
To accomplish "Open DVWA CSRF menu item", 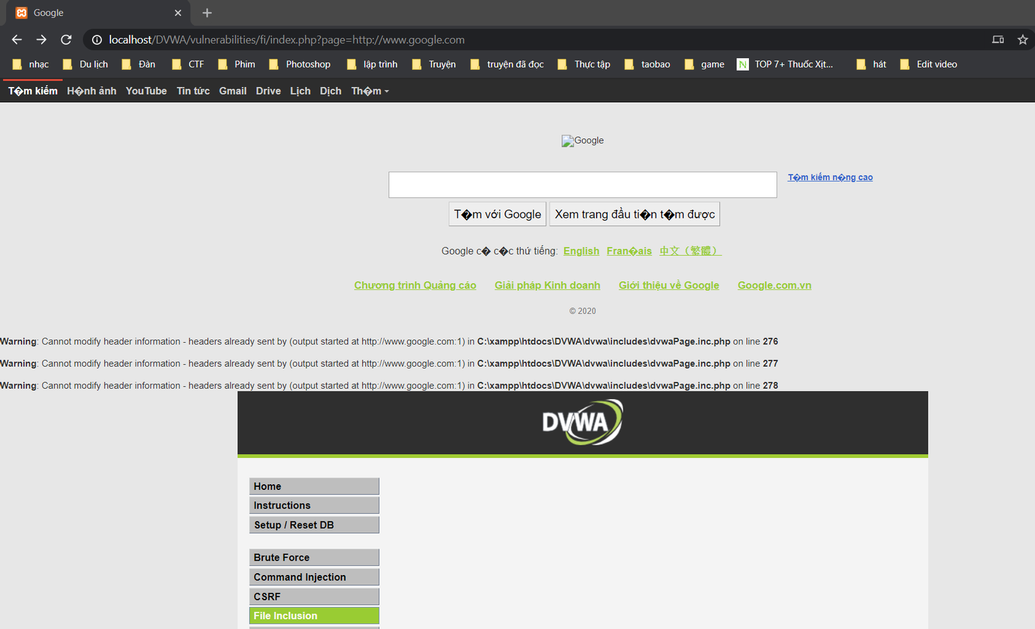I will [x=314, y=596].
